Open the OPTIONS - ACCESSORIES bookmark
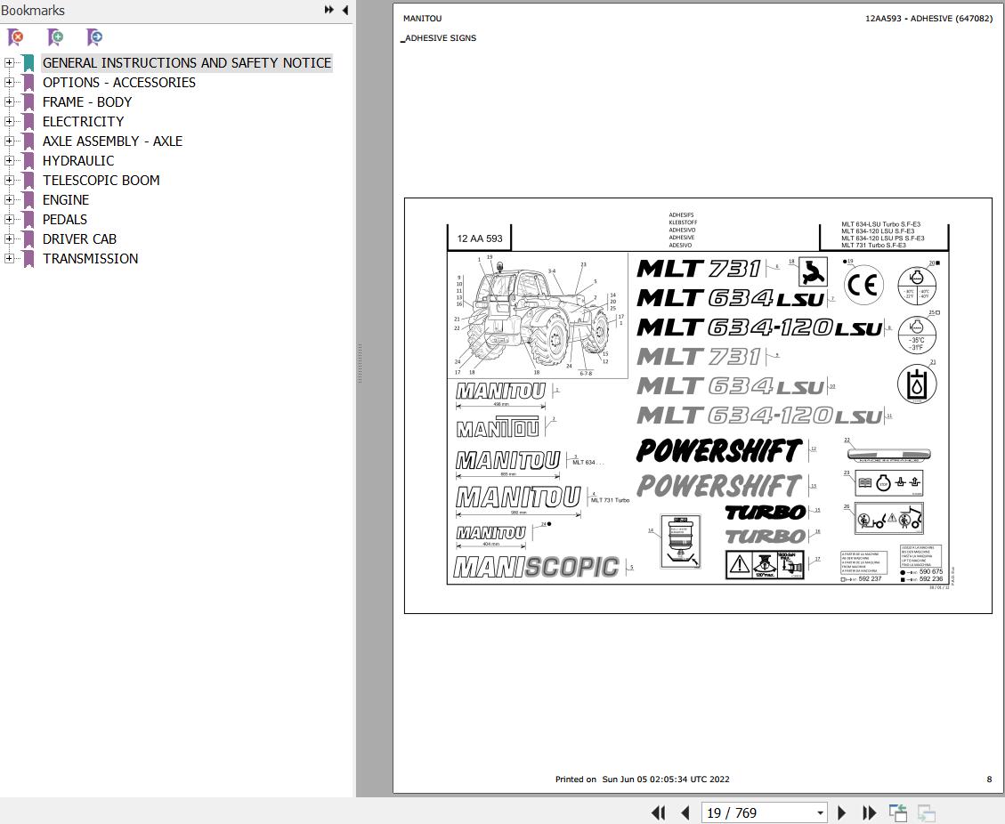Screen dimensions: 1005x824 [x=119, y=83]
